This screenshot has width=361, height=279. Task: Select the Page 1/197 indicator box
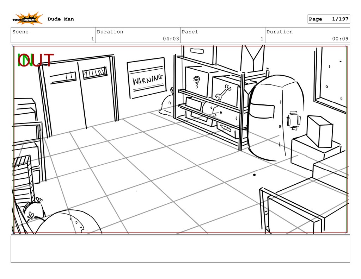click(x=328, y=19)
